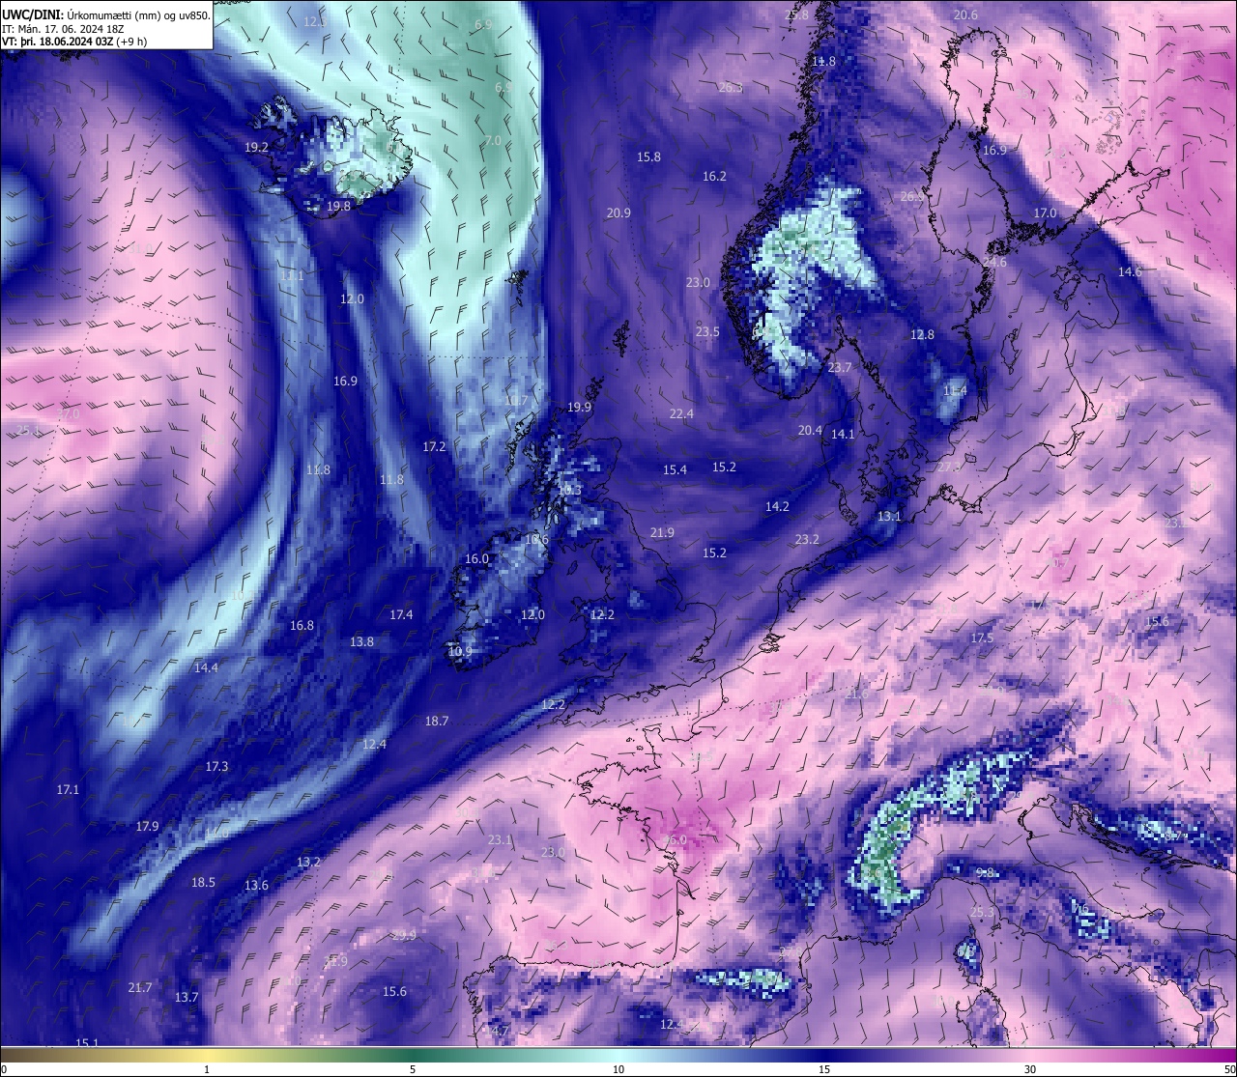Click the '1' tick label on the color scale
Viewport: 1237px width, 1077px height.
coord(207,1069)
